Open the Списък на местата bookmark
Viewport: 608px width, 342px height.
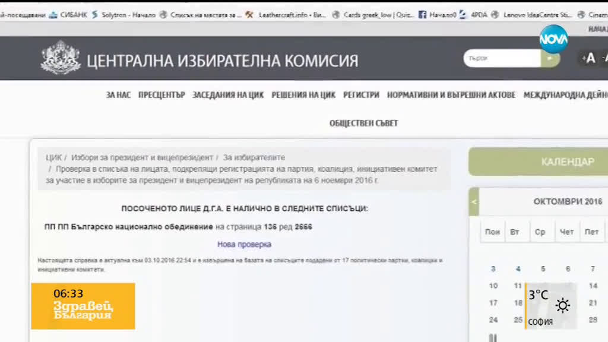point(201,15)
